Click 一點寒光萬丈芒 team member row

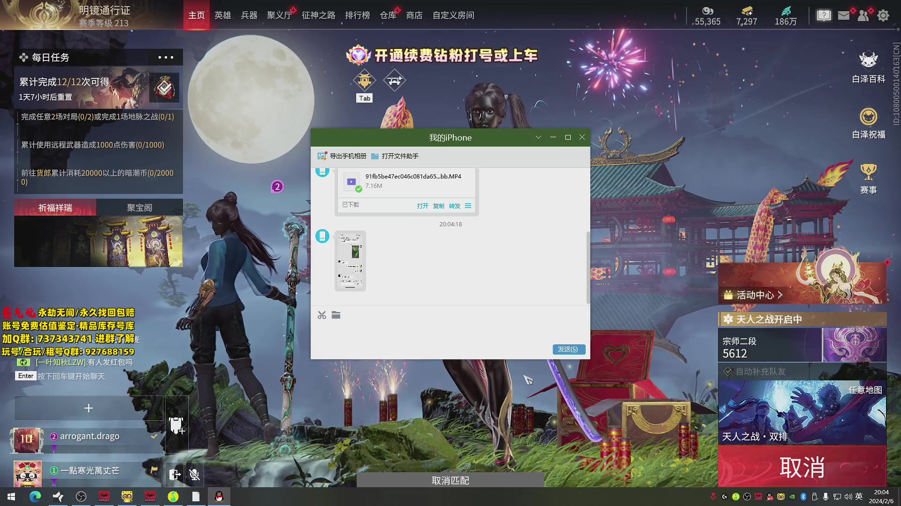point(87,474)
